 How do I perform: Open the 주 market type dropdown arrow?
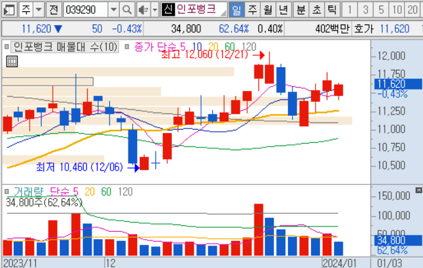point(39,10)
